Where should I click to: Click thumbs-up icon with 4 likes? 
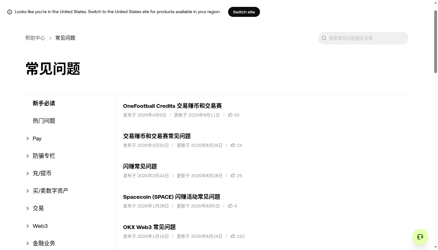click(x=230, y=206)
